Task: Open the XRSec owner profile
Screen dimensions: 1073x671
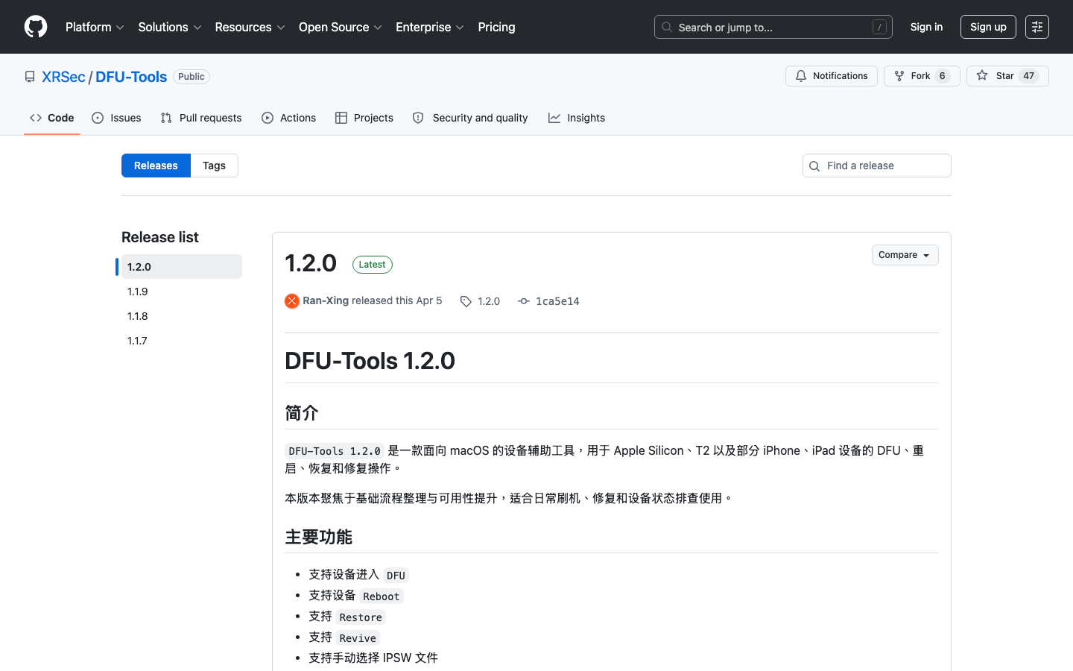Action: coord(63,77)
